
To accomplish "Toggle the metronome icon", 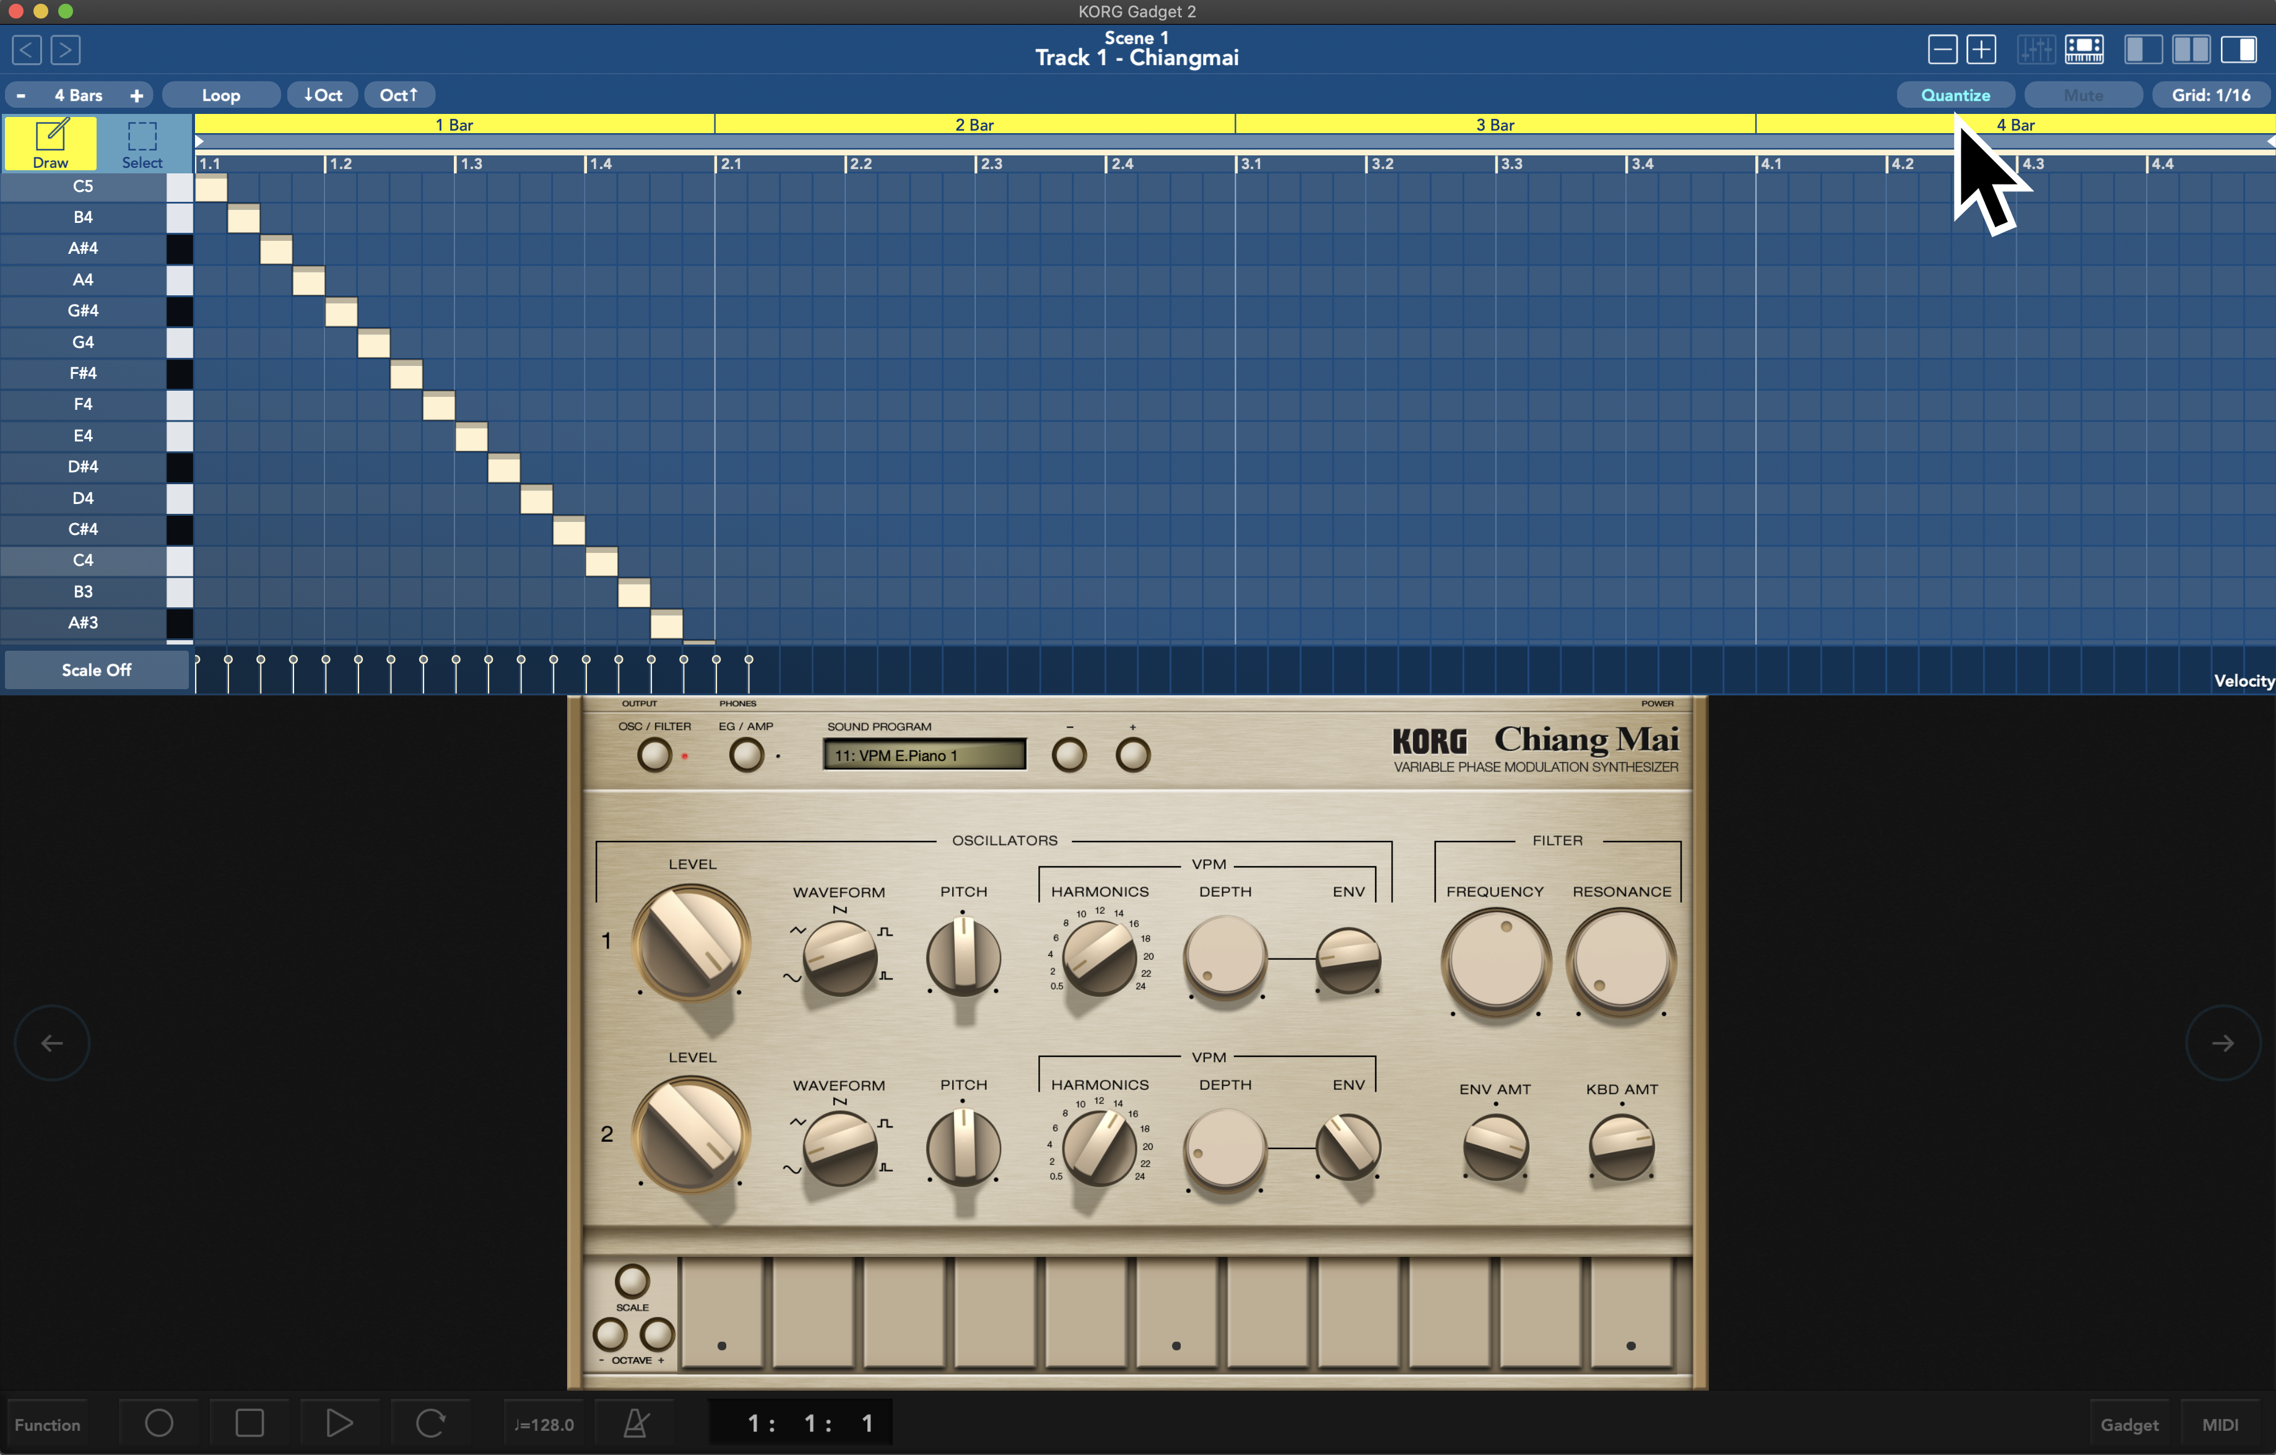I will point(636,1423).
